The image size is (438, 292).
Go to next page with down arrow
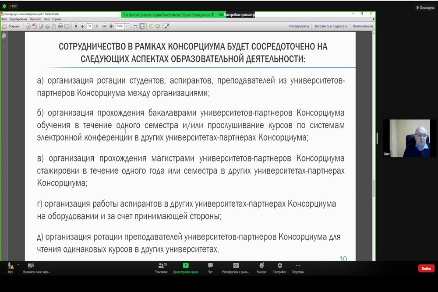82,26
